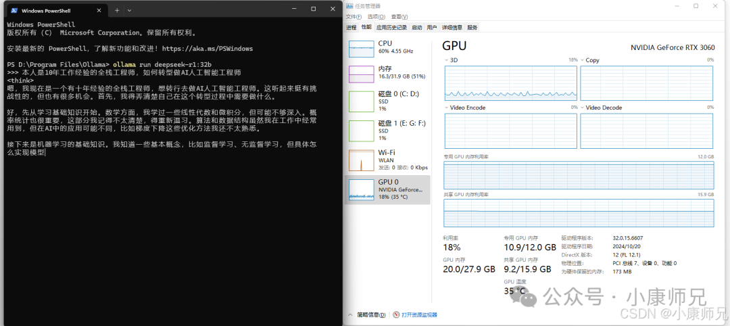
Task: Switch to the 用户 tab
Action: [431, 28]
